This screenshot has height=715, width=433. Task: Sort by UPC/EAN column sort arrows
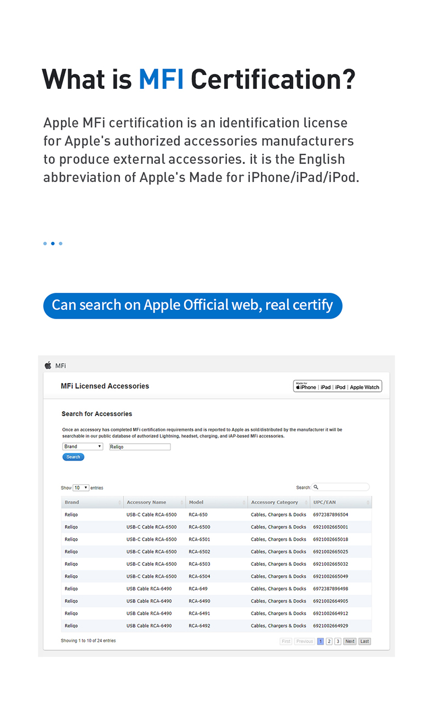368,502
